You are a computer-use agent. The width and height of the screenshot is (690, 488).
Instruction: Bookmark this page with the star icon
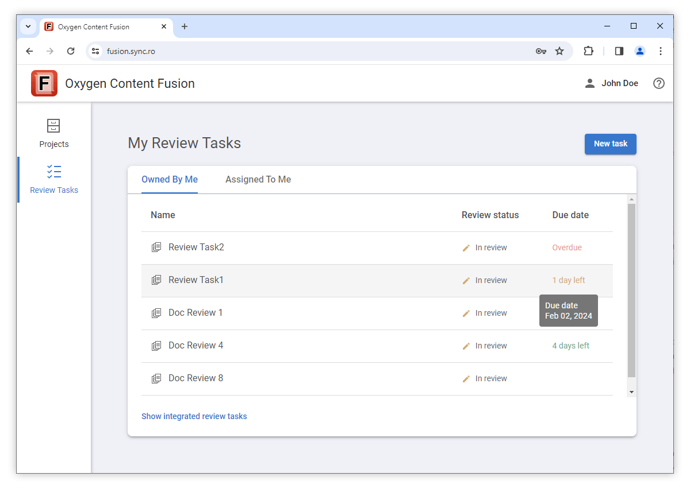coord(559,51)
